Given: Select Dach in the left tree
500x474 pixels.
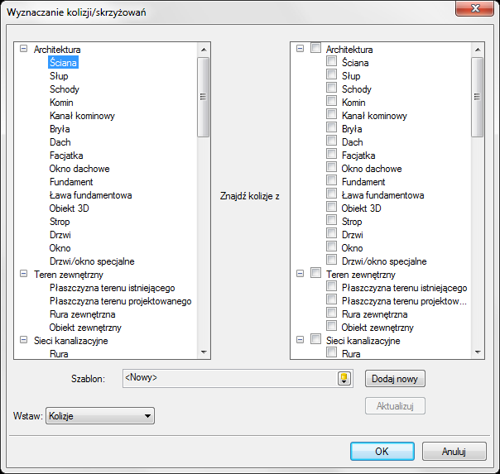Looking at the screenshot, I should pos(60,142).
